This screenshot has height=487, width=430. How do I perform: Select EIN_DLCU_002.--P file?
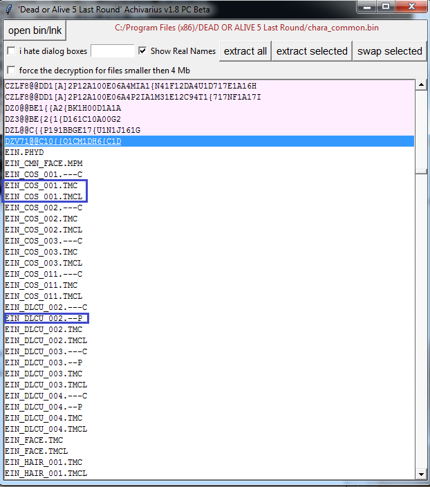[209, 318]
